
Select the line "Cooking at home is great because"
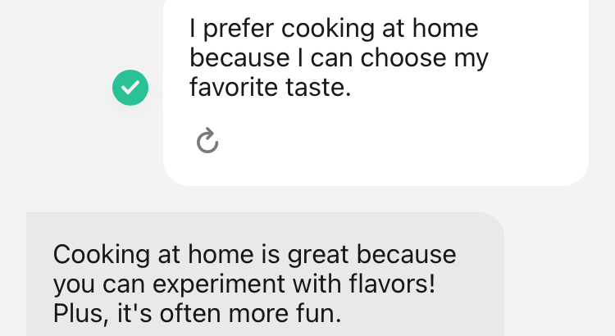tap(254, 254)
